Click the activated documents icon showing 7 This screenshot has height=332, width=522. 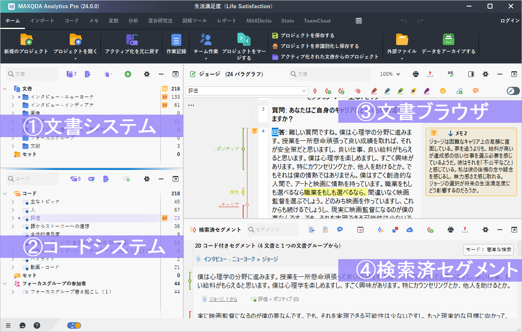point(72,74)
